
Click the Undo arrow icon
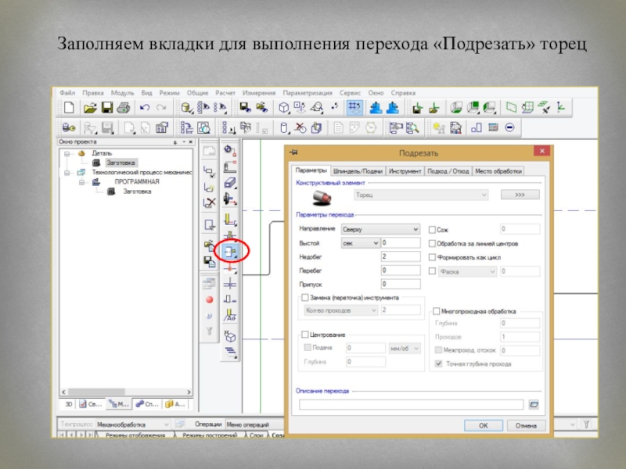(x=145, y=107)
